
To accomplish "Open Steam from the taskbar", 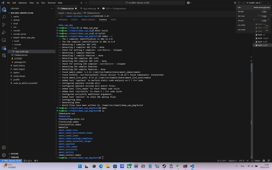I will 164,166.
